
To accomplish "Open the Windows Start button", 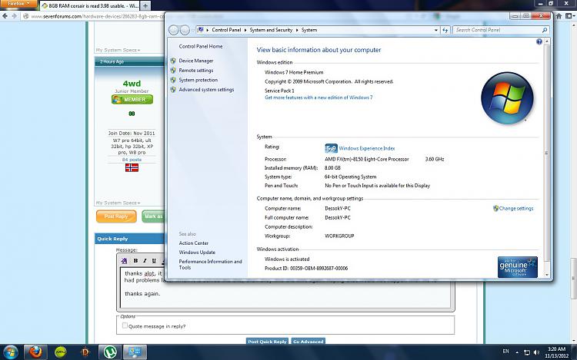I will (10, 352).
